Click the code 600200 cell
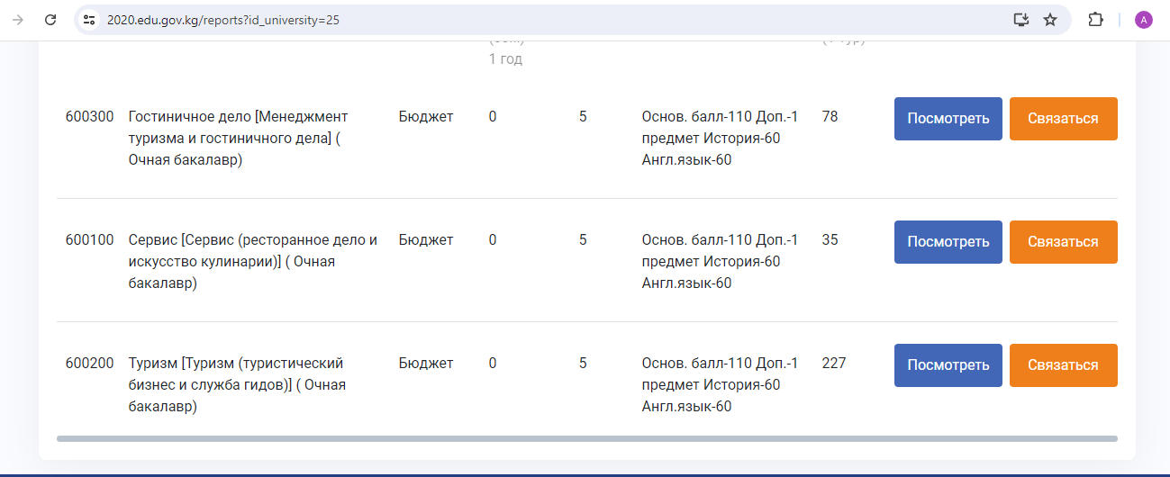 click(x=90, y=364)
